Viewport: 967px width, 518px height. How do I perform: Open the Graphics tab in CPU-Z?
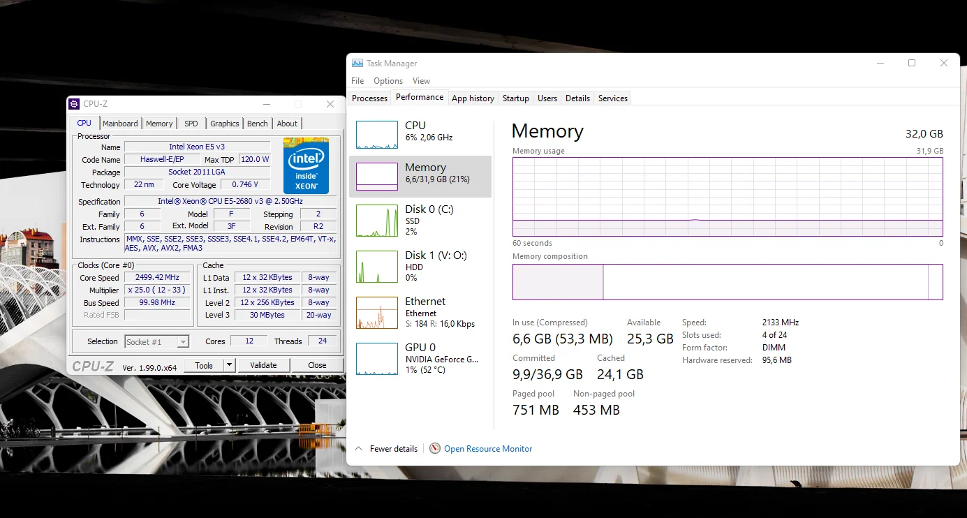(225, 124)
